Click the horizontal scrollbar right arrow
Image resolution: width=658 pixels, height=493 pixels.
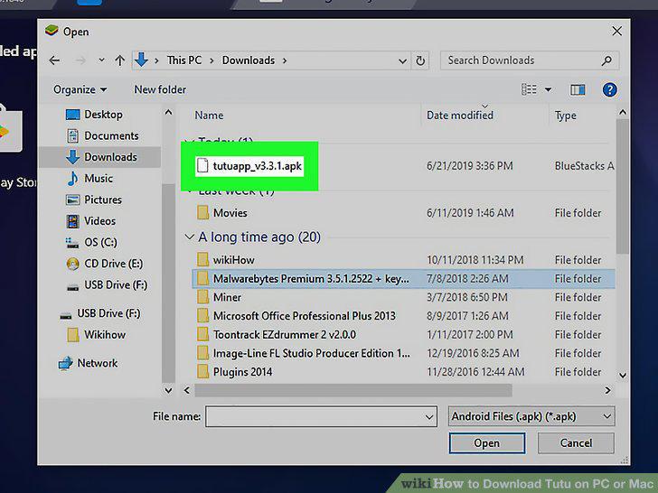pos(607,391)
